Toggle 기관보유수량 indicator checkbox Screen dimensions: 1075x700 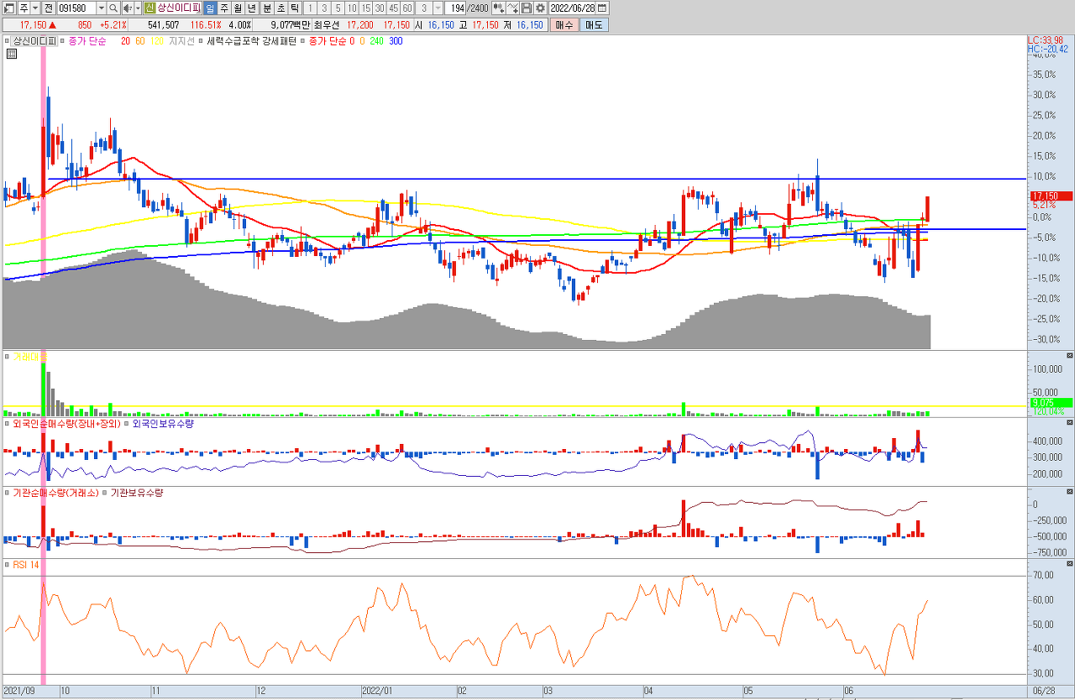[x=106, y=493]
